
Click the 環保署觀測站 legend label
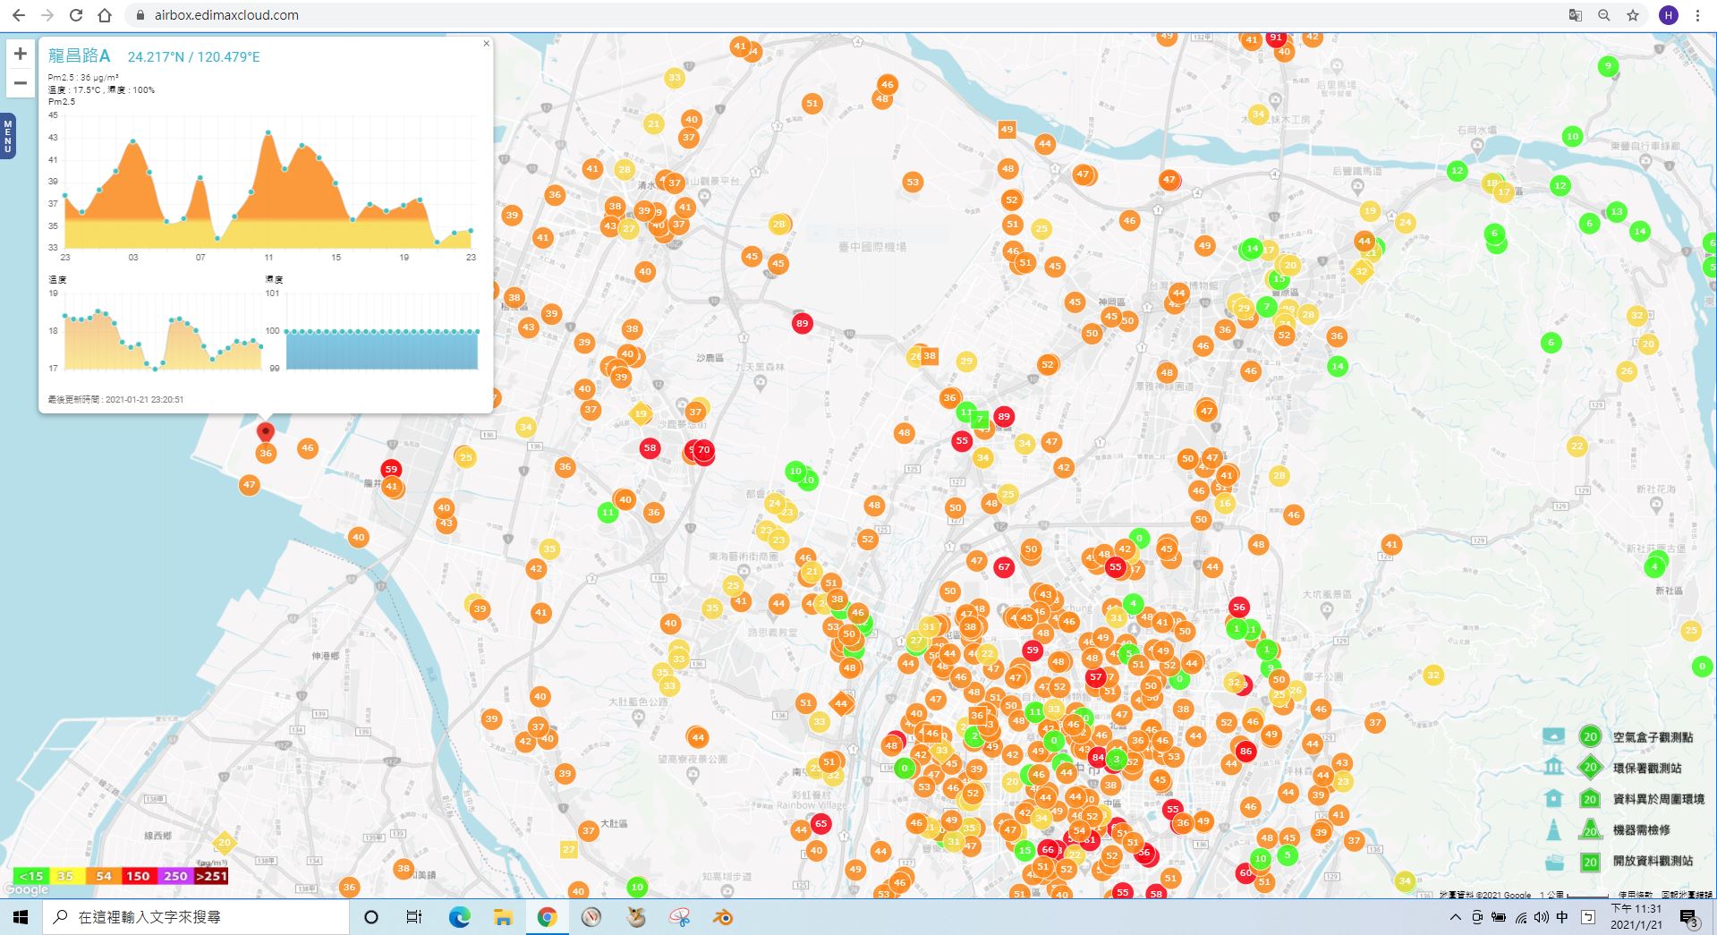[1647, 768]
